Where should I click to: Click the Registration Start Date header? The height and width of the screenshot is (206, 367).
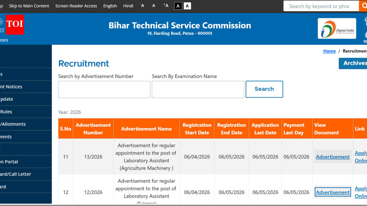[197, 129]
